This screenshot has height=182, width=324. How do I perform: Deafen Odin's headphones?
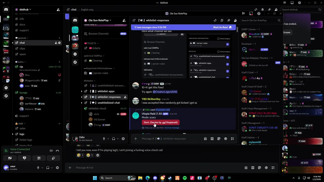[113, 139]
